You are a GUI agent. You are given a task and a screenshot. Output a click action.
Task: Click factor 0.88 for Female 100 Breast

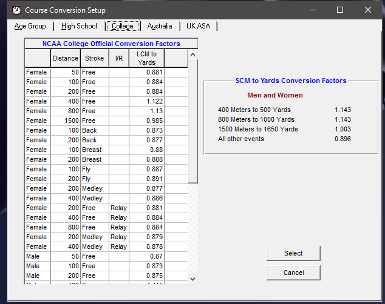click(146, 150)
